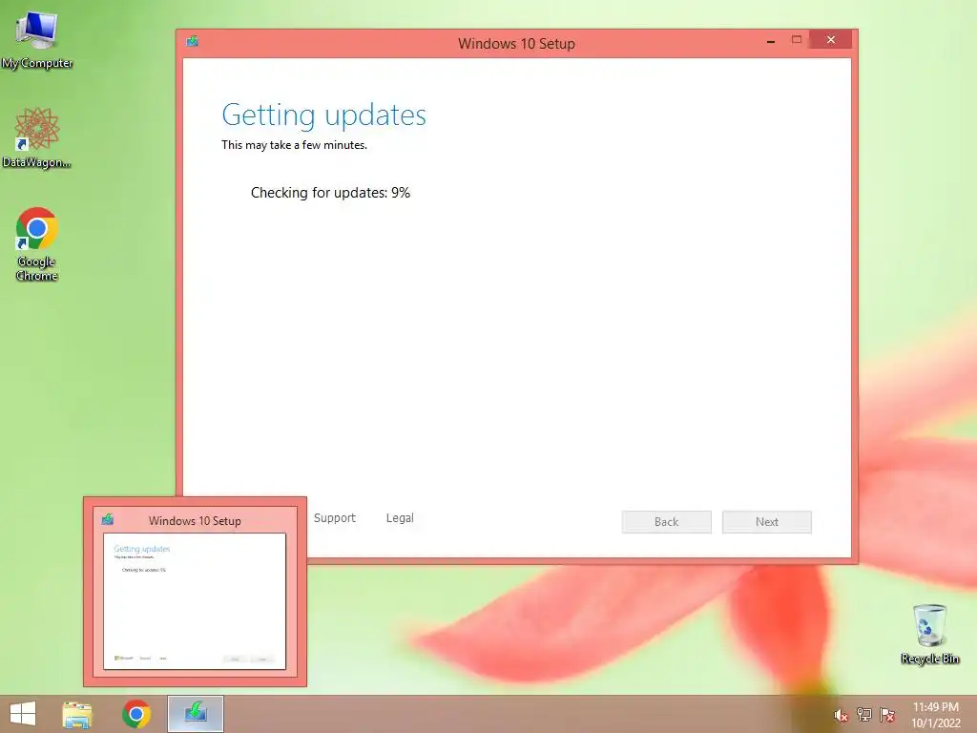The width and height of the screenshot is (977, 733).
Task: Click the Support link
Action: coord(335,518)
